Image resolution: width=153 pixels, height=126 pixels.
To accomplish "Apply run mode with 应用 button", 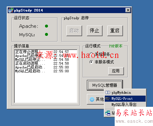I will tap(116, 71).
